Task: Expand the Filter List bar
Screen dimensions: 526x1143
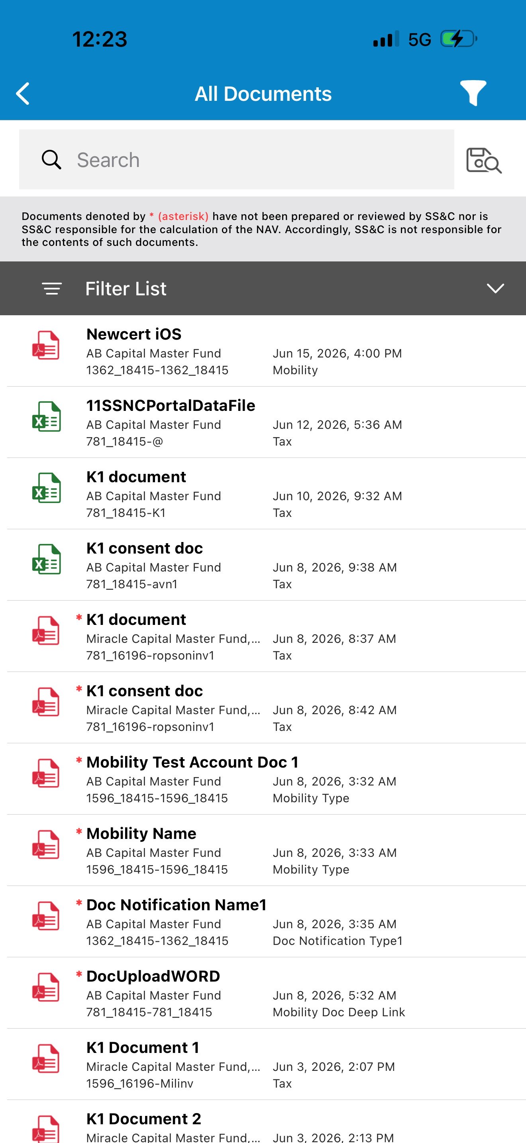Action: coord(263,289)
